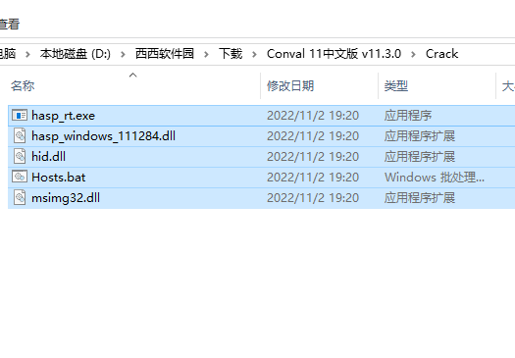This screenshot has width=515, height=358.
Task: Click 应用程序 type of hasp_rt.exe
Action: click(408, 116)
